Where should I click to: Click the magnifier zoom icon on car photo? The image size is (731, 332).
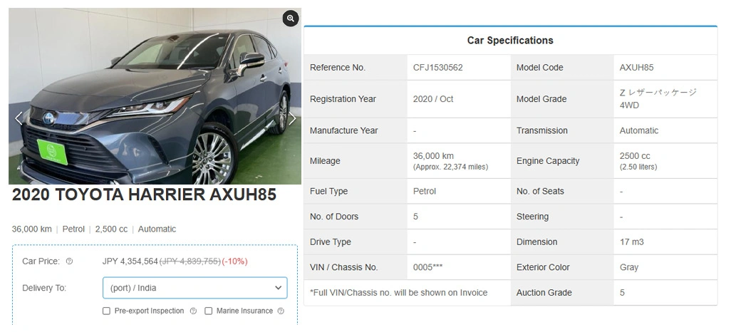click(x=290, y=19)
